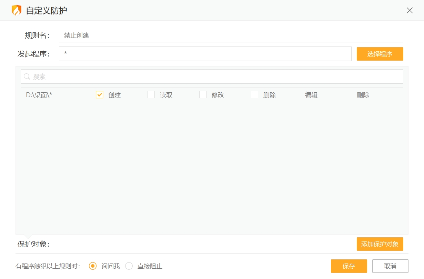Click the 保存 button
Screen dimensions: 424x279
349,266
